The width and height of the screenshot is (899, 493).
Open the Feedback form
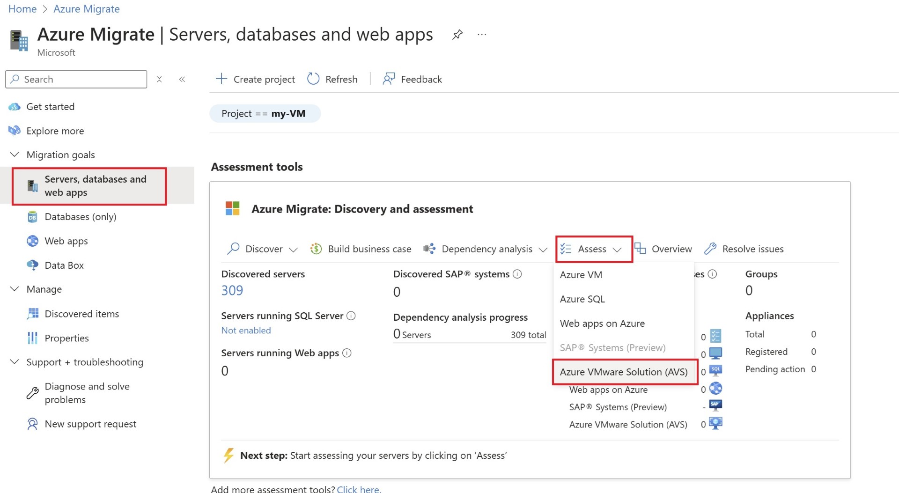[x=412, y=79]
